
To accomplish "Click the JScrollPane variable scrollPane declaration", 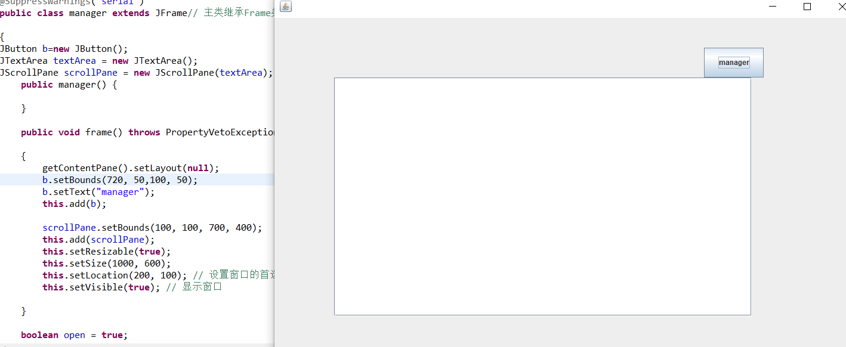I will click(91, 72).
